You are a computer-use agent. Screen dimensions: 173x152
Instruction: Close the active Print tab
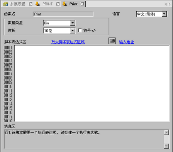(82, 4)
